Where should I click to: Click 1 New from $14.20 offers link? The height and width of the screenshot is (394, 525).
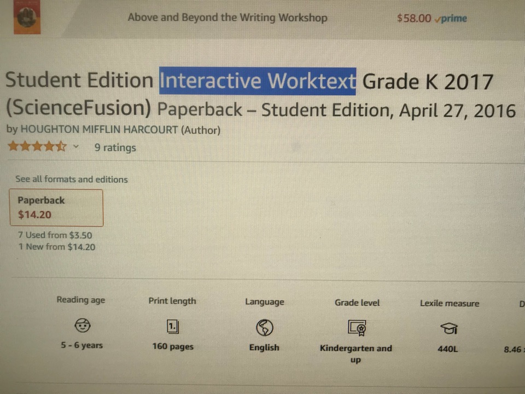(57, 247)
